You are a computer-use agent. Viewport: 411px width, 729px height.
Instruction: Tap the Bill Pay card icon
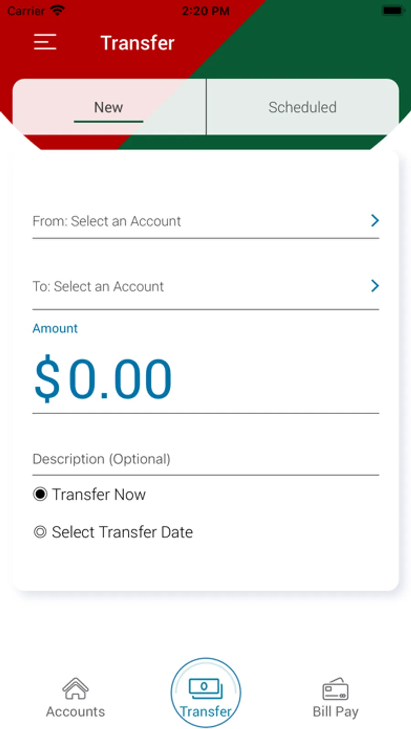coord(336,689)
